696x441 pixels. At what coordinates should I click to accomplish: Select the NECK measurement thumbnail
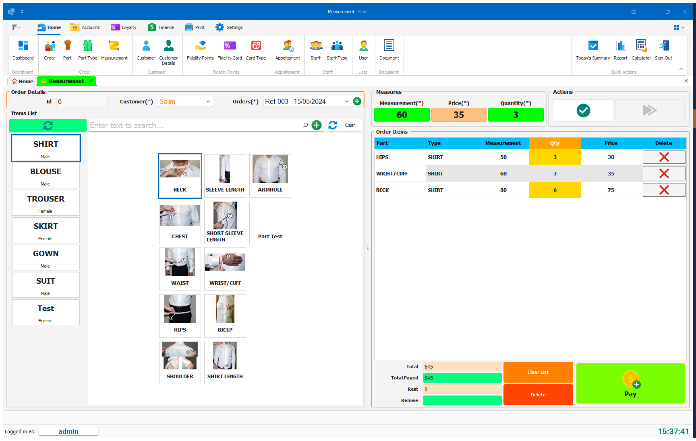180,176
